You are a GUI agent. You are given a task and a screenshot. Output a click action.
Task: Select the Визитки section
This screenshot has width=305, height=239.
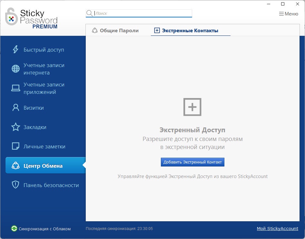coord(36,107)
